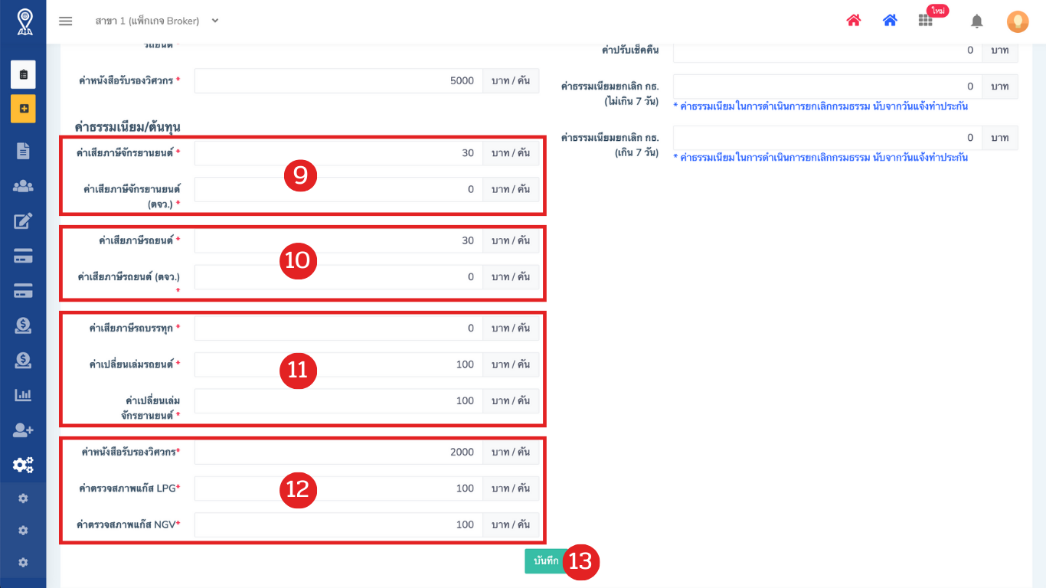Focus the ค่าเสียภาษีจักรยานยนต์ field showing 30
1046x588 pixels.
(x=338, y=153)
